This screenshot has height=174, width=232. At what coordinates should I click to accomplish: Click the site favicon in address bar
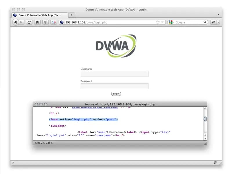pos(61,22)
